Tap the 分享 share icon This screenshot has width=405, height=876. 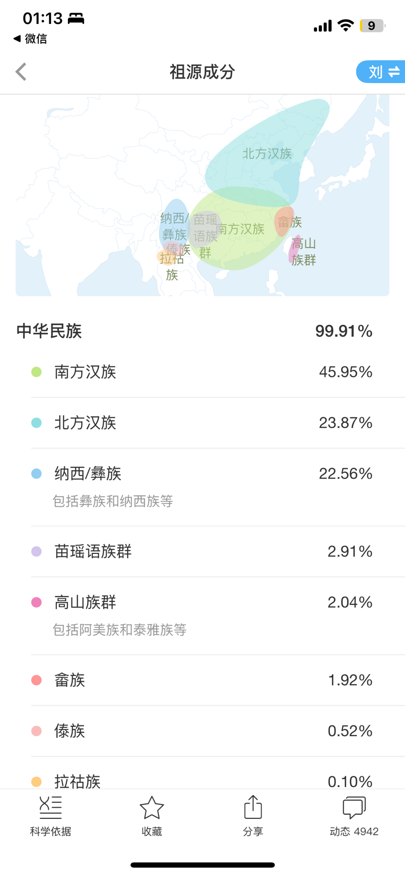pyautogui.click(x=253, y=808)
